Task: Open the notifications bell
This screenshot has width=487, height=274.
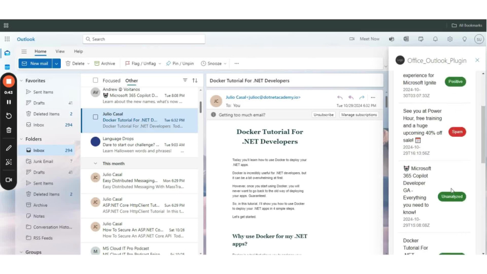Action: pos(435,39)
